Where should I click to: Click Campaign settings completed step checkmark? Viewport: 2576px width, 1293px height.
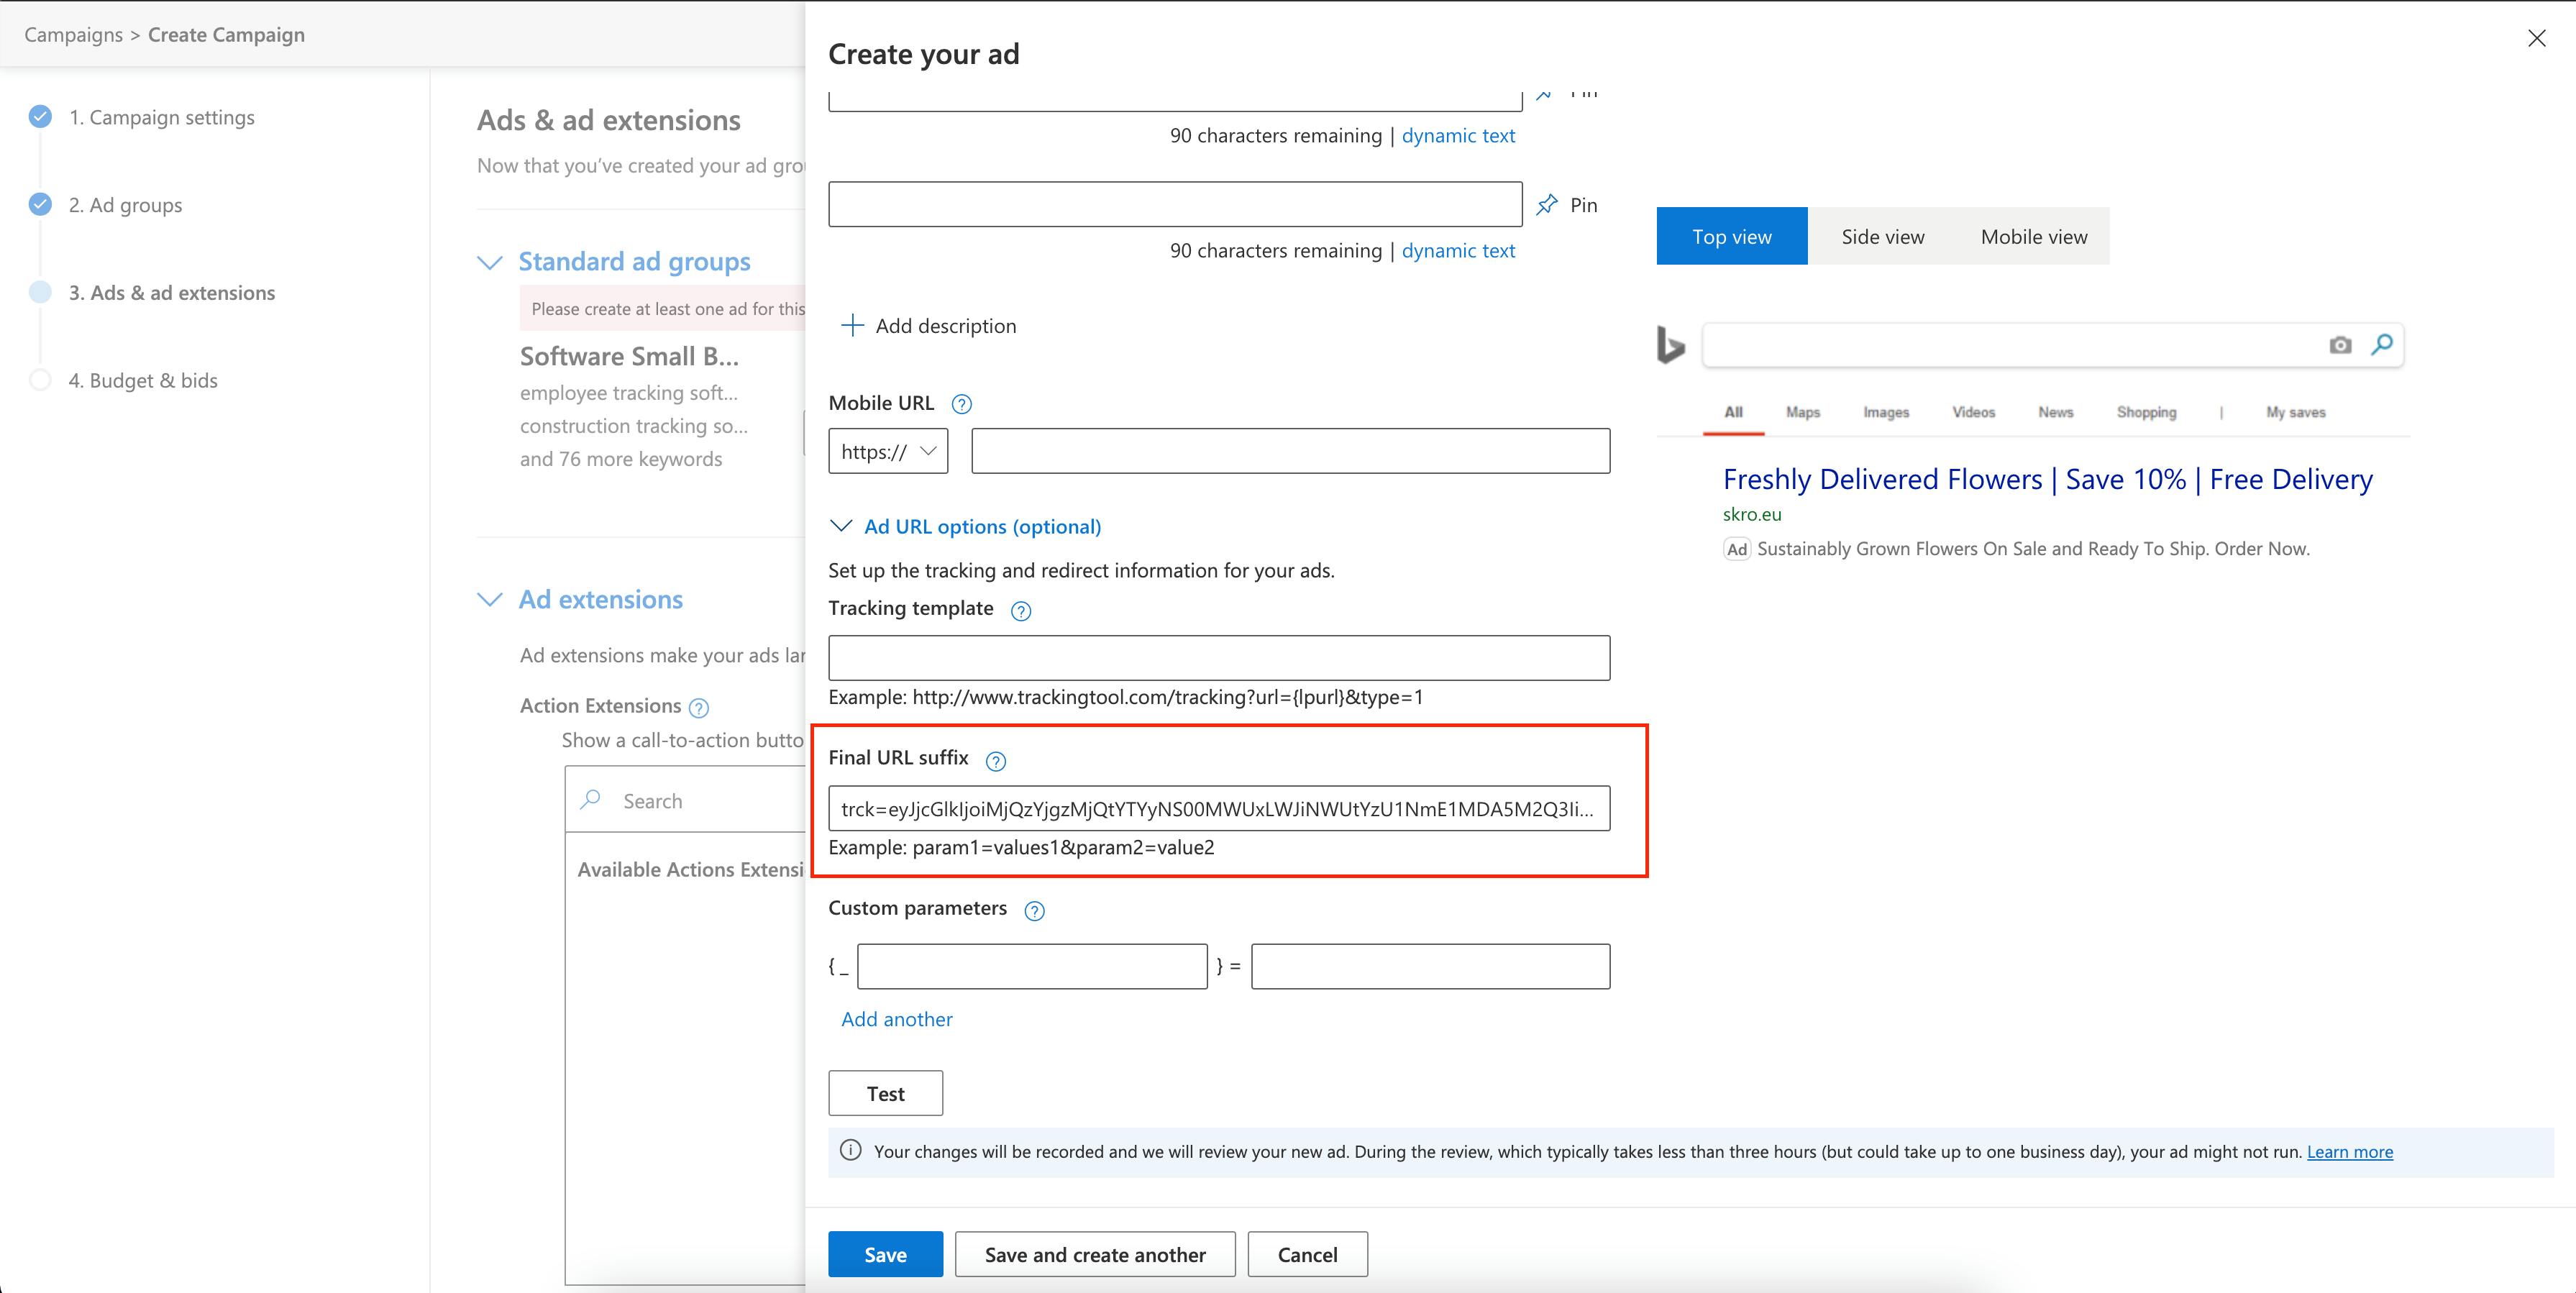(40, 117)
